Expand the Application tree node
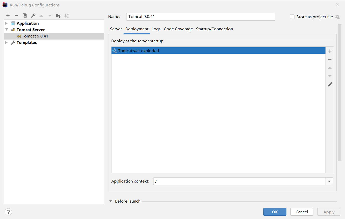 point(6,23)
